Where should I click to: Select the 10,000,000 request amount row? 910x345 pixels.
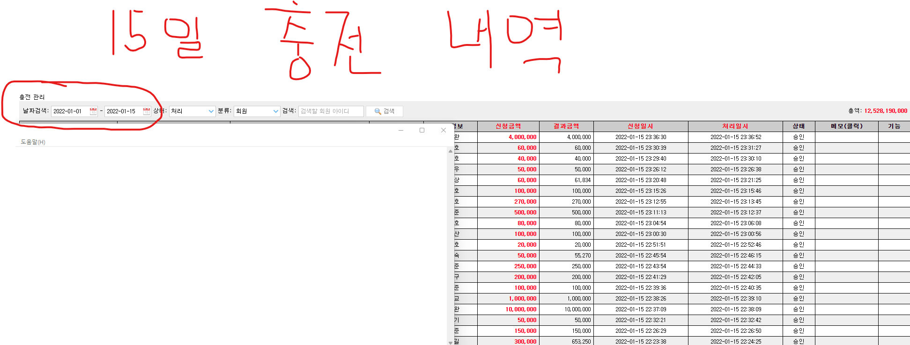coord(521,309)
